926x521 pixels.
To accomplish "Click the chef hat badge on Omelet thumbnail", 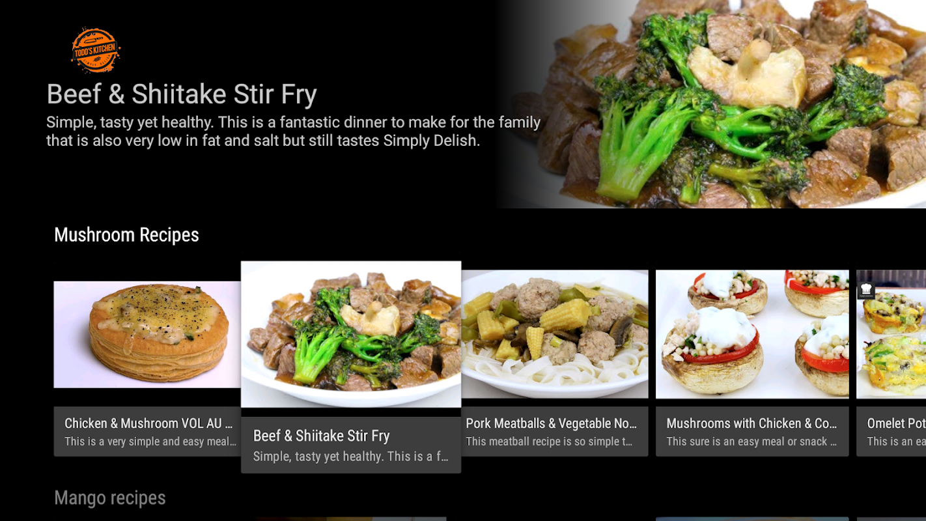I will pos(865,290).
